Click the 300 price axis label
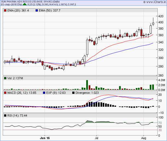 [161, 58]
